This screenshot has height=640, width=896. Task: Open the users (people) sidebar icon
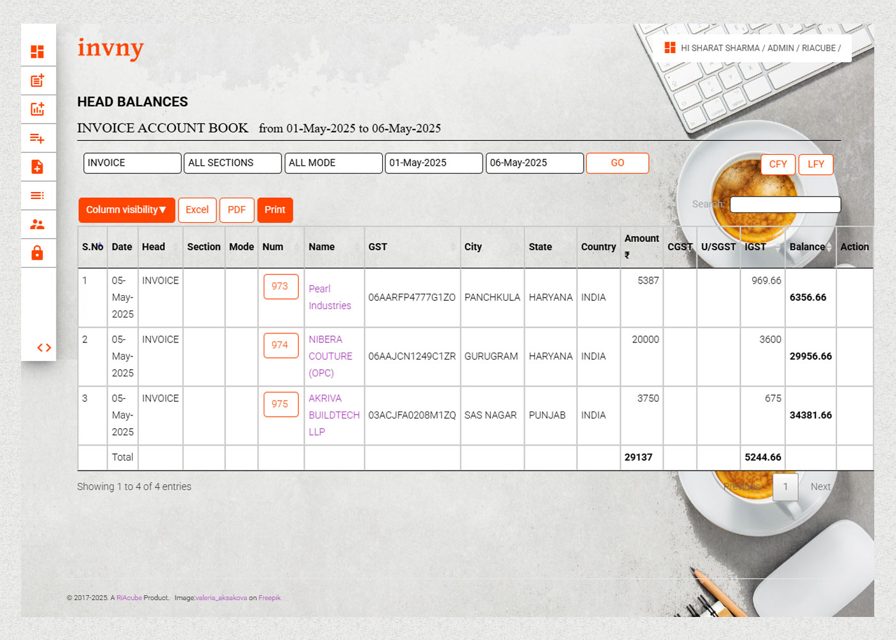click(38, 224)
